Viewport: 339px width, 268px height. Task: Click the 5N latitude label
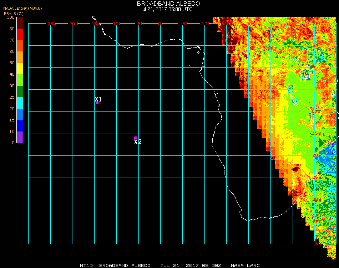point(317,45)
